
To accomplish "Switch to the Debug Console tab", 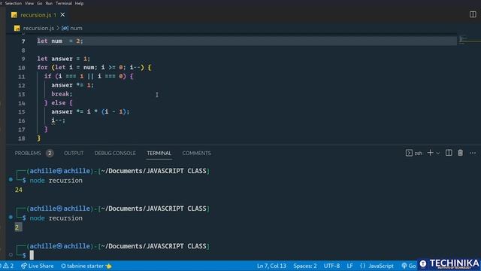I will 115,153.
